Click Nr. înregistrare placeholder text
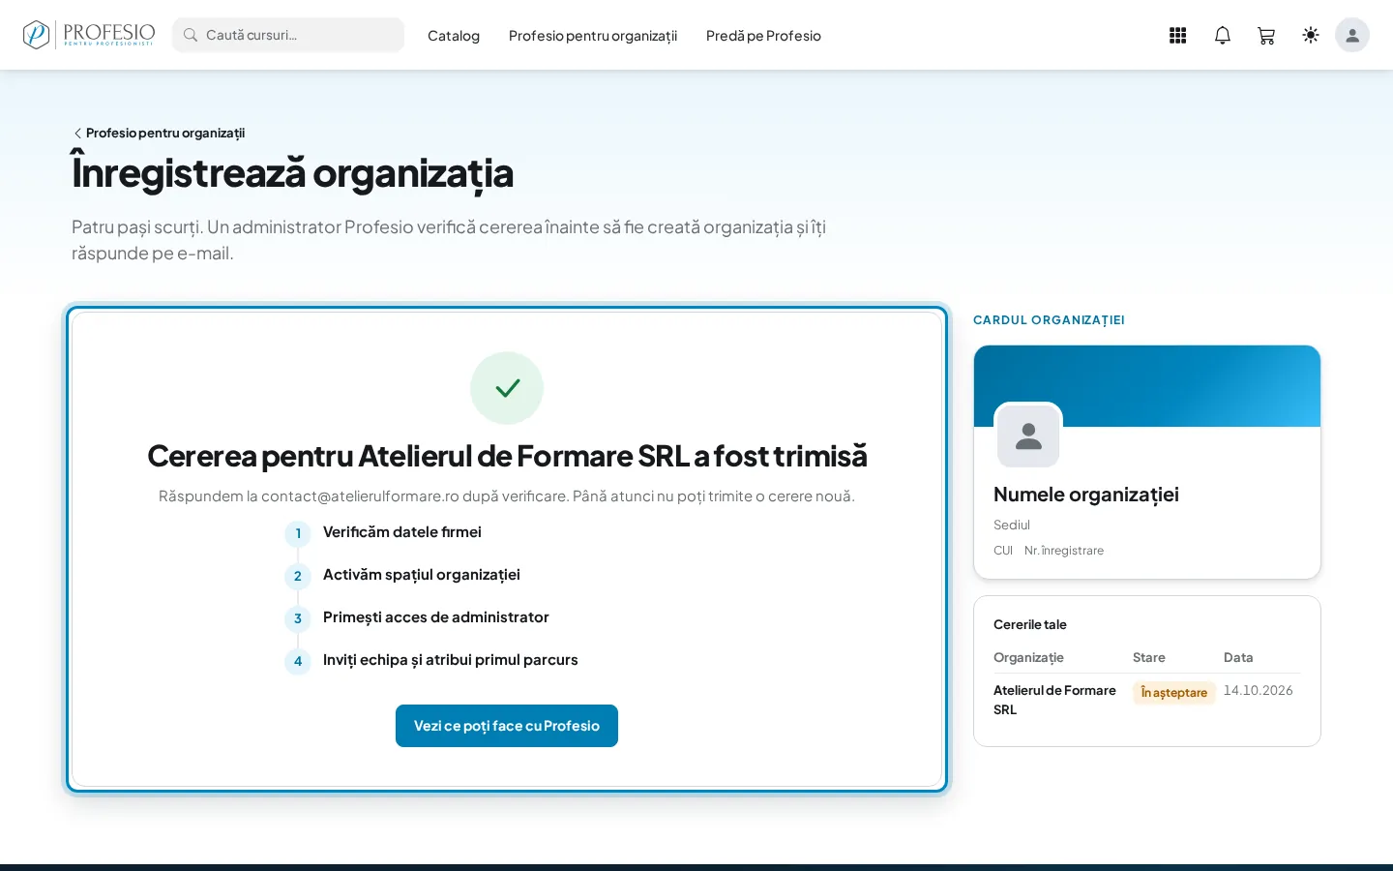 coord(1064,550)
